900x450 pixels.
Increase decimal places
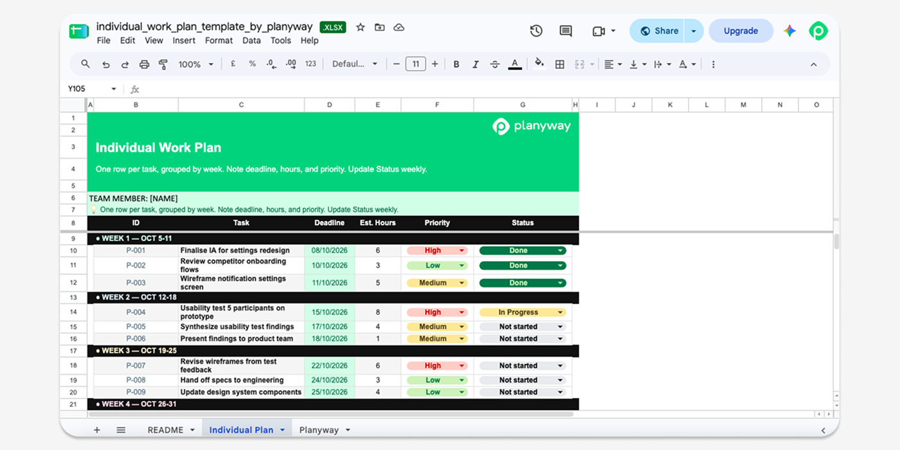click(x=291, y=64)
